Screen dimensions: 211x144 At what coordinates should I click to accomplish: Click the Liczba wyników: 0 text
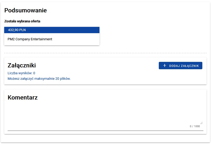click(x=21, y=73)
